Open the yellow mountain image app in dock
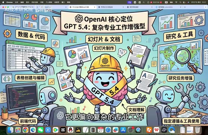The height and width of the screenshot is (135, 208). 78,130
